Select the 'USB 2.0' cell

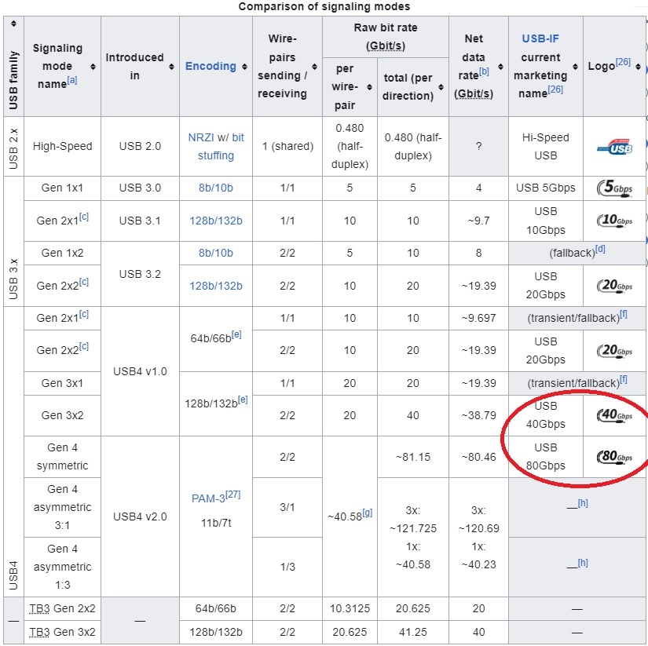click(140, 146)
